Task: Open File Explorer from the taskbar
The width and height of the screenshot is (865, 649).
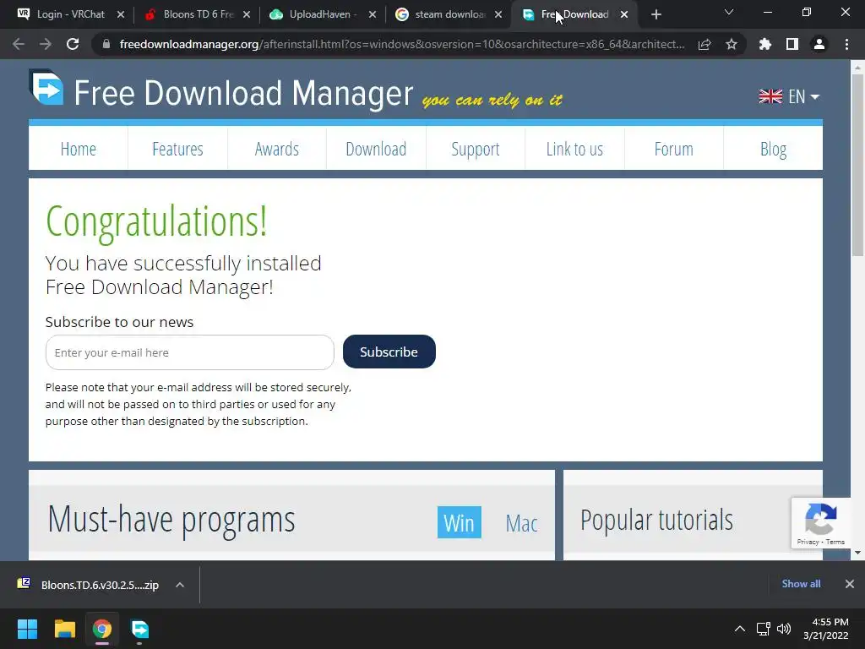Action: (x=64, y=629)
